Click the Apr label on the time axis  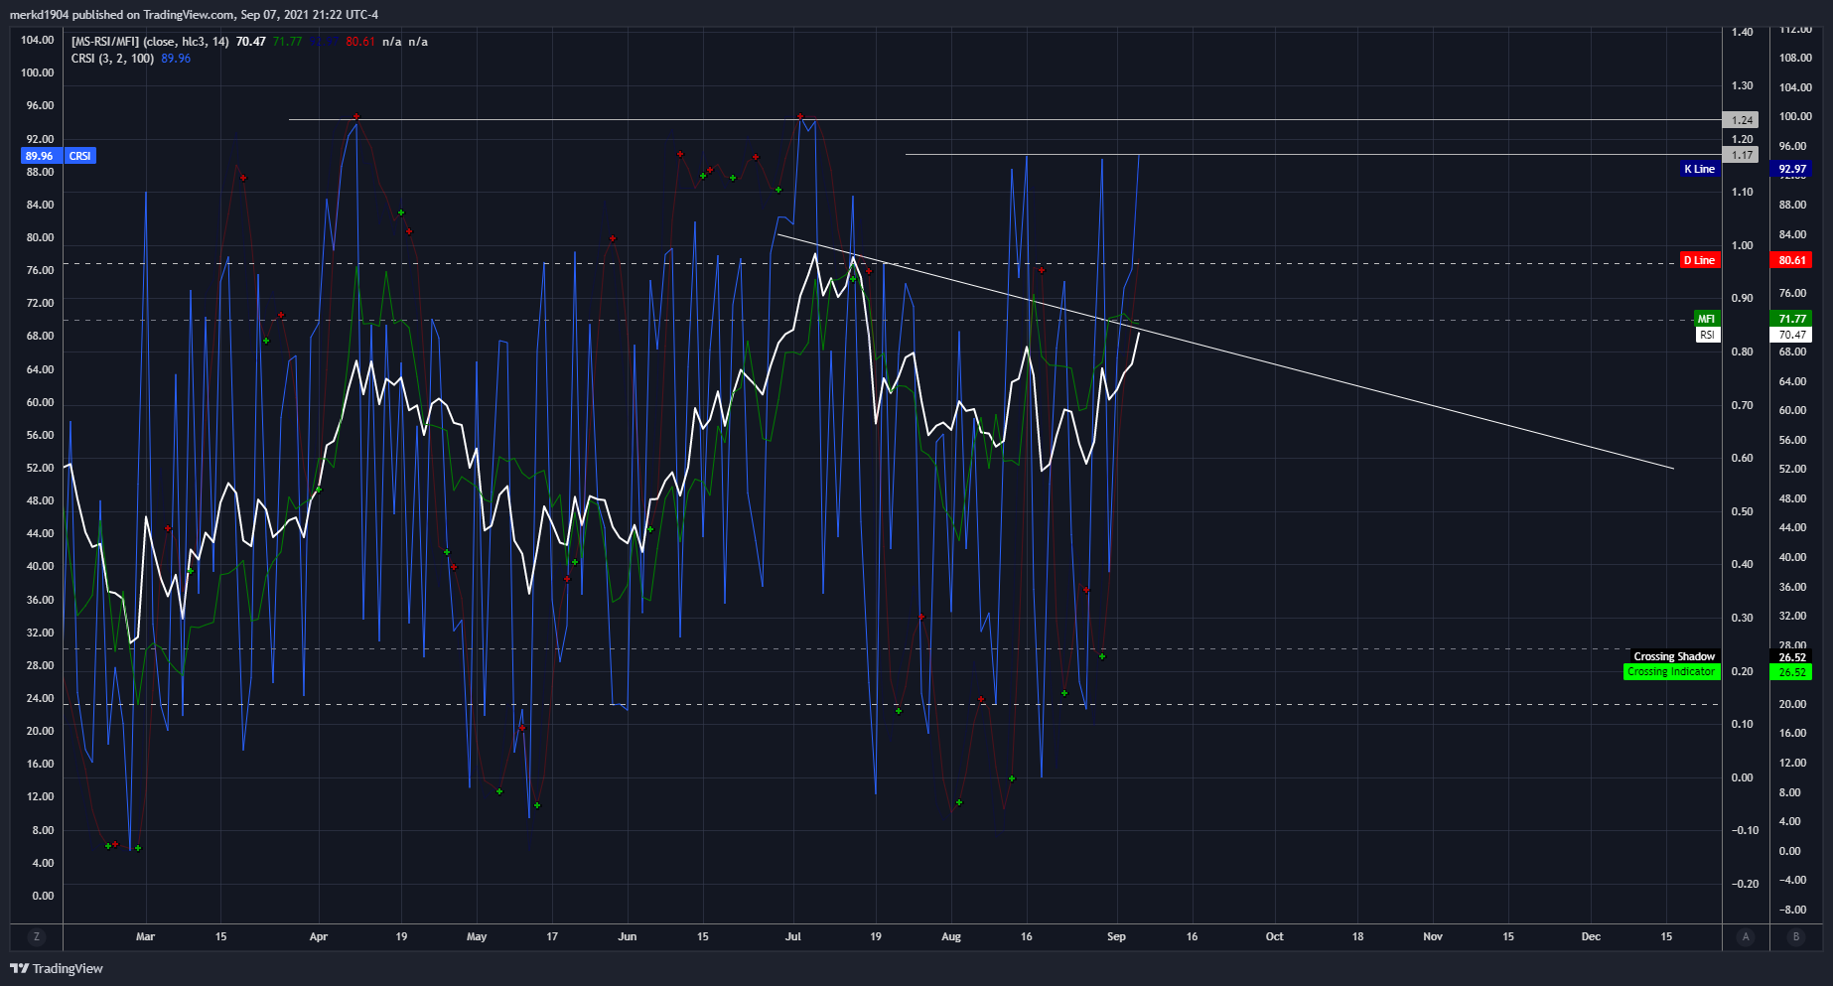click(319, 936)
